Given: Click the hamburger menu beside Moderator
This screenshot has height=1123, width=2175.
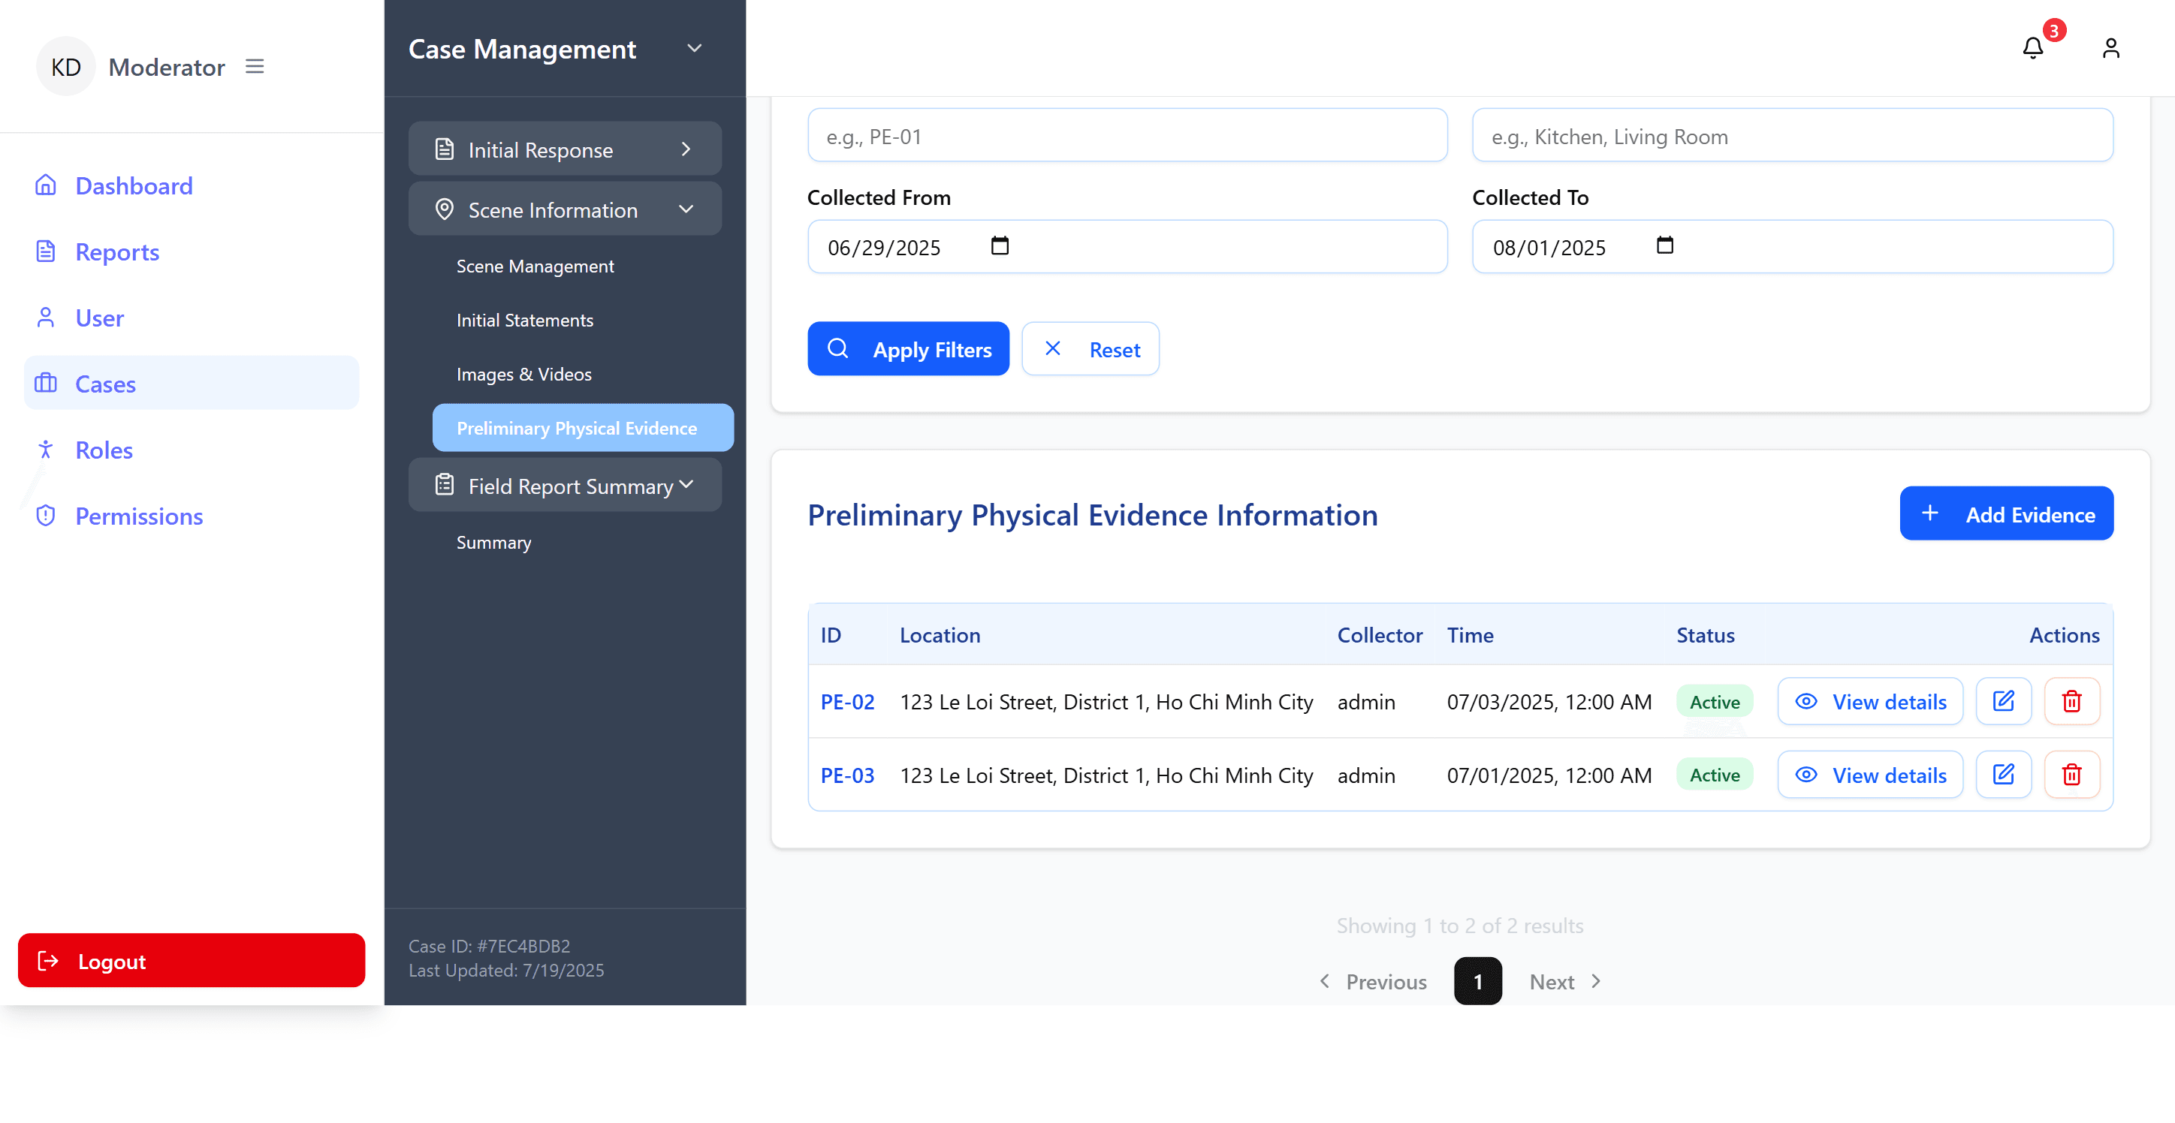Looking at the screenshot, I should (254, 66).
